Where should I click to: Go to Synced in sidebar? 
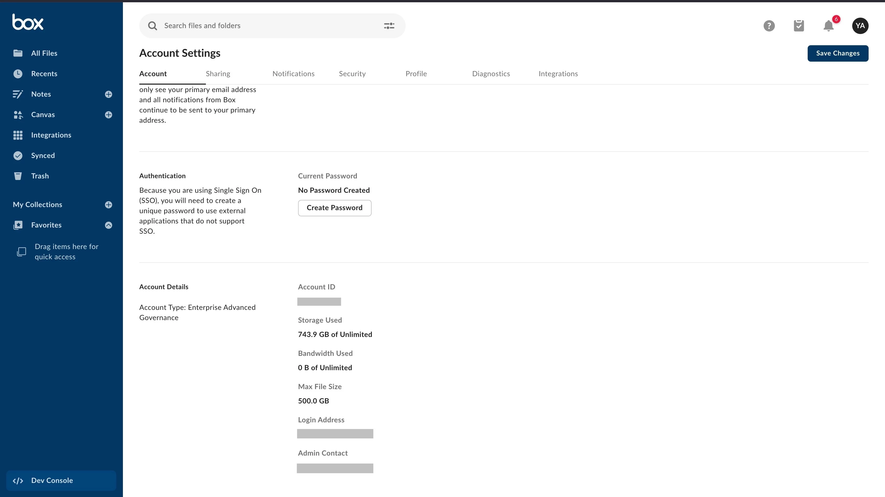tap(43, 155)
